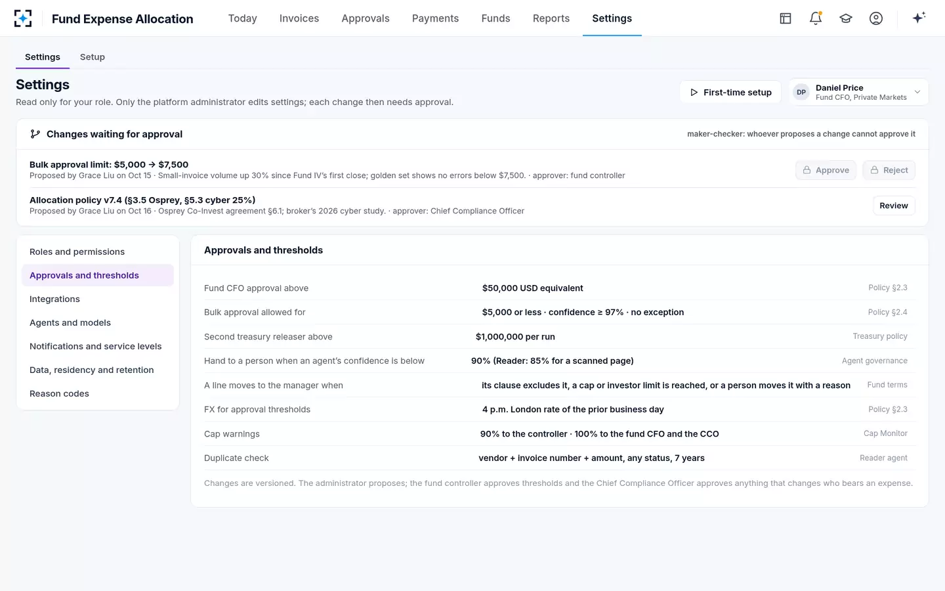Viewport: 945px width, 591px height.
Task: Click "4 p.m. London rate of the prior business day"
Action: tap(573, 410)
